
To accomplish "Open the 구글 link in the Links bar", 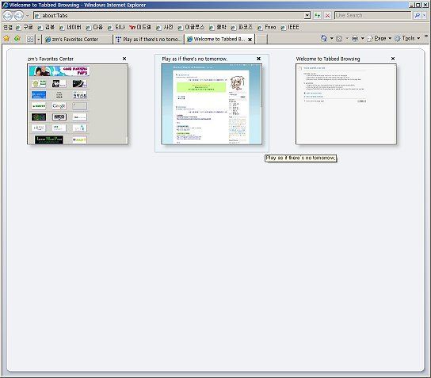I will 25,27.
